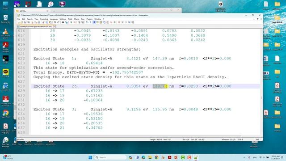Open Microsoft Edge from the taskbar
The height and width of the screenshot is (161, 286).
coord(143,157)
